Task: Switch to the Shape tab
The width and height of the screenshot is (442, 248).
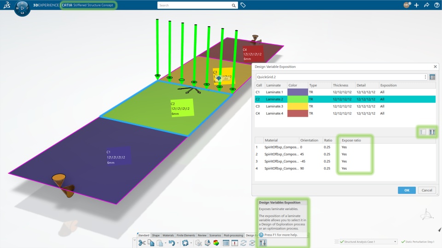Action: (x=156, y=235)
